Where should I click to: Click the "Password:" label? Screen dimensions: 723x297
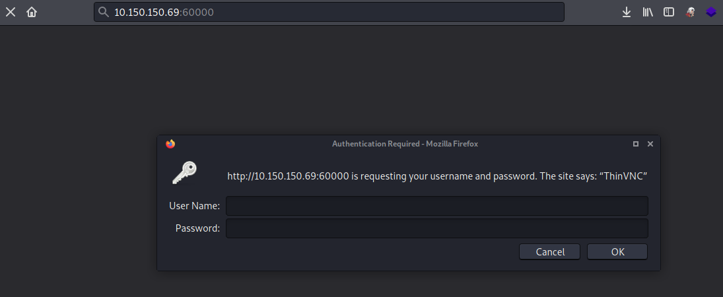click(197, 228)
